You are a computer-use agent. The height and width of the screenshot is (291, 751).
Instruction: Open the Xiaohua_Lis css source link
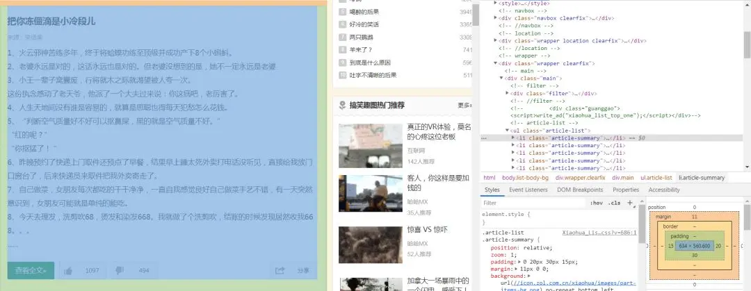[x=599, y=233]
